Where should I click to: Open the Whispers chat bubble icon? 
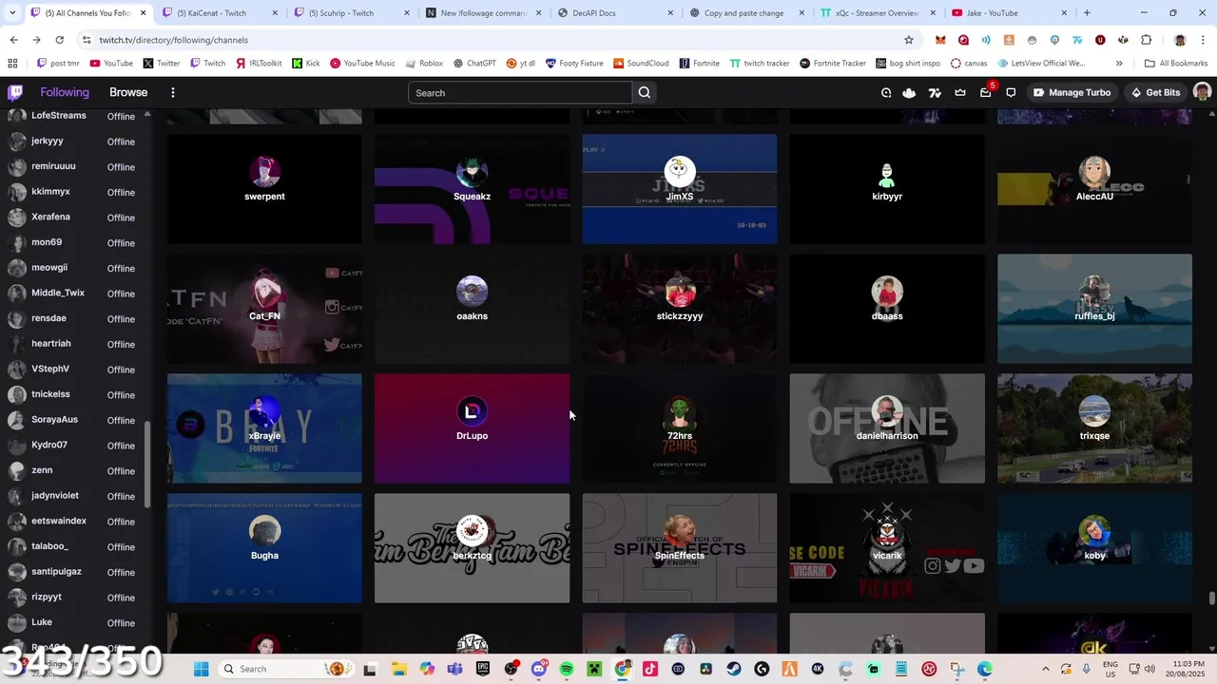(x=1011, y=92)
